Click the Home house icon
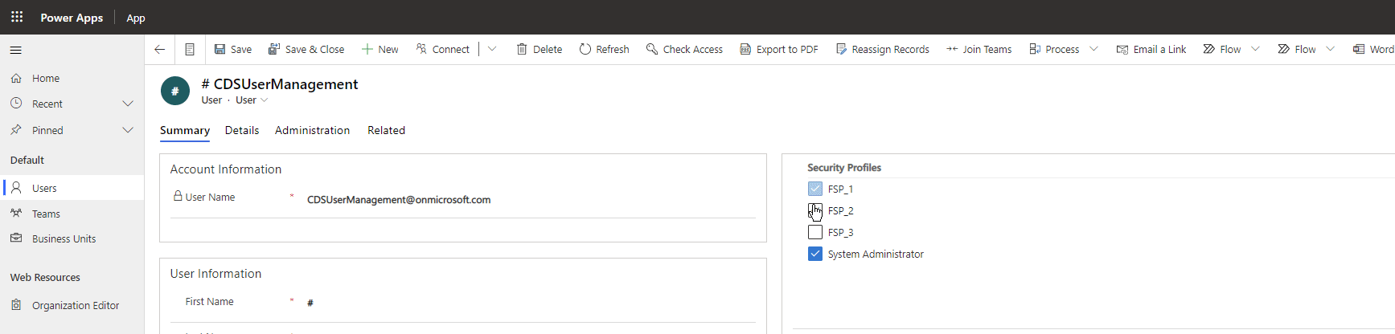The height and width of the screenshot is (334, 1395). coord(16,78)
